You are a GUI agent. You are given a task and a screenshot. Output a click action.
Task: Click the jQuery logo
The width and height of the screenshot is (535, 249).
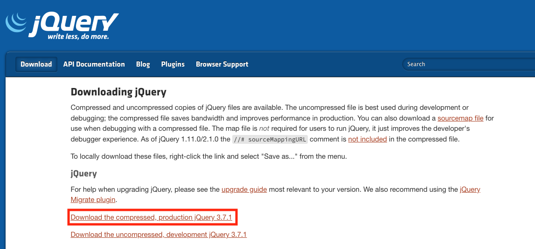tap(62, 26)
